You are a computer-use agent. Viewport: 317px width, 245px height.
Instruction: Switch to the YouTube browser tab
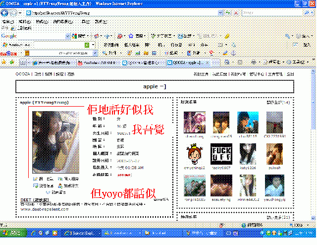coord(99,63)
